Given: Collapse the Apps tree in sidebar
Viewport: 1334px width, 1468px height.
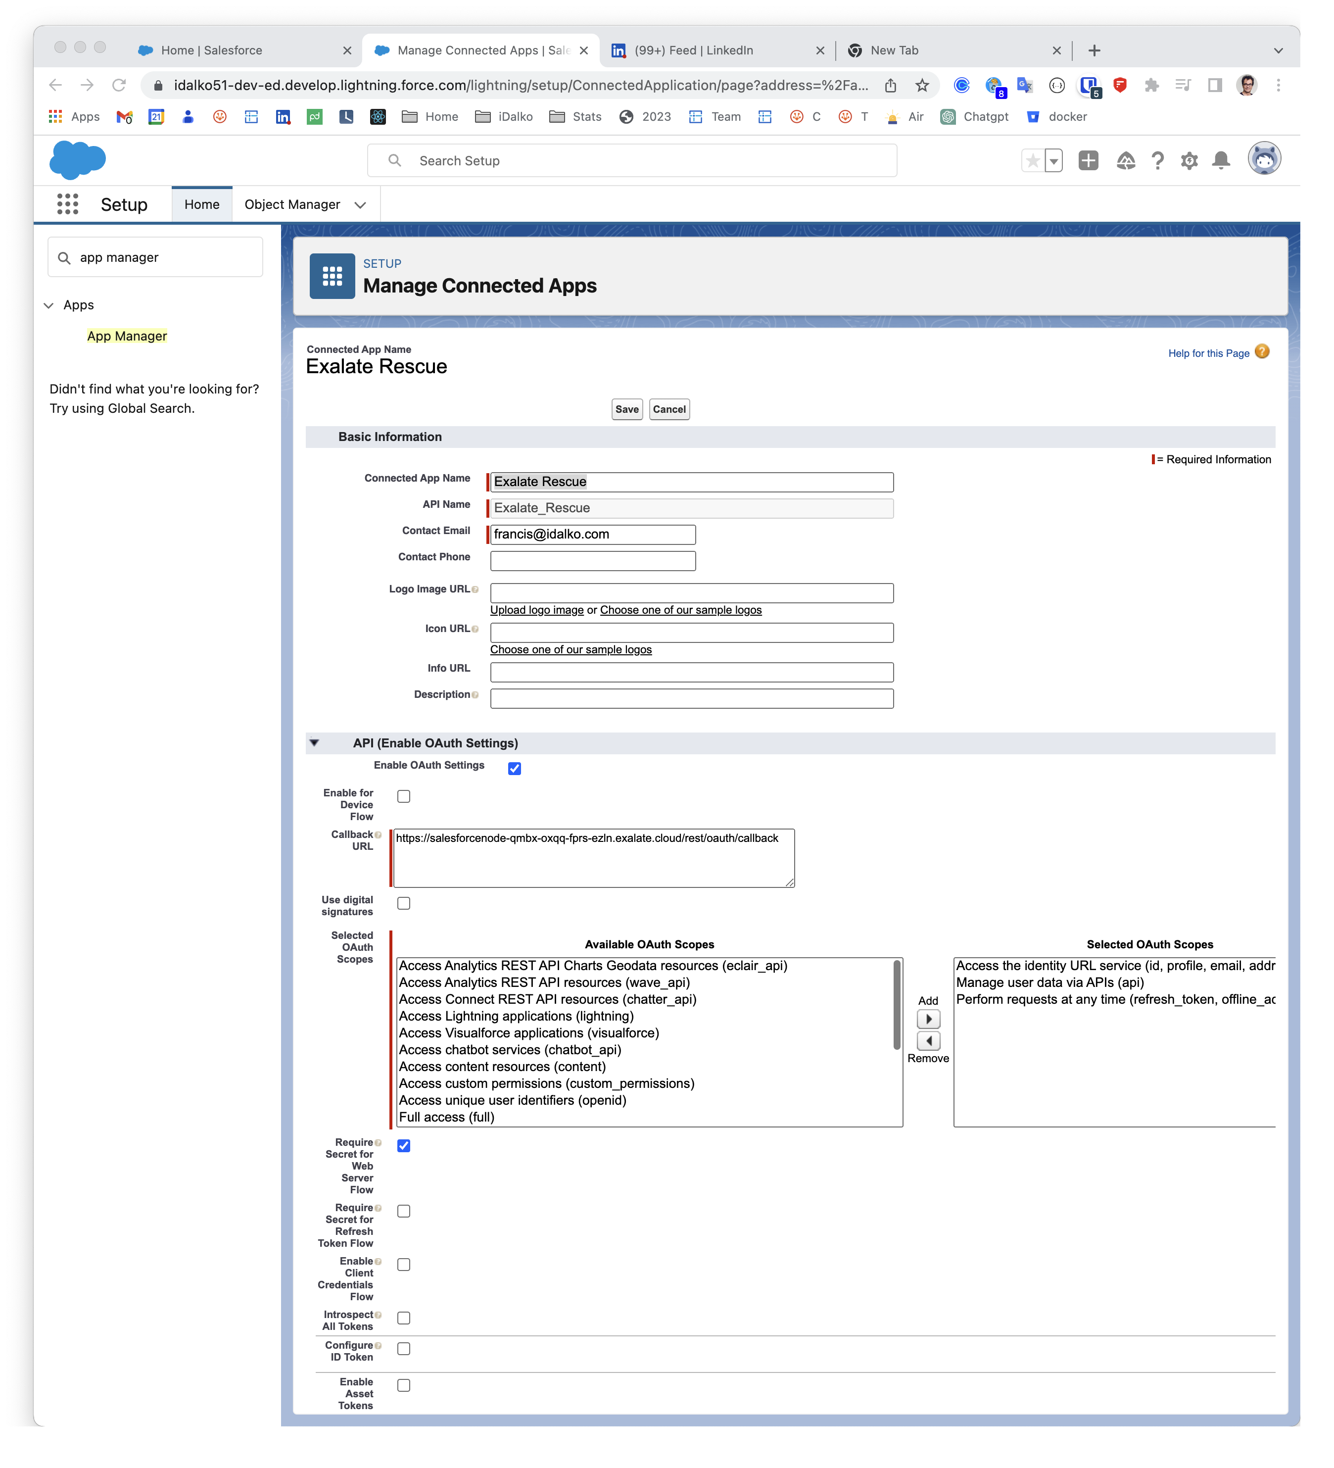Looking at the screenshot, I should point(49,305).
